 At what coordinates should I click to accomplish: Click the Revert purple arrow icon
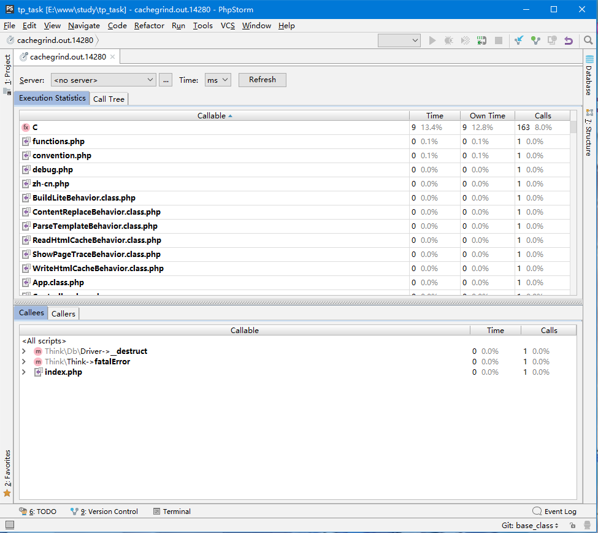(569, 40)
